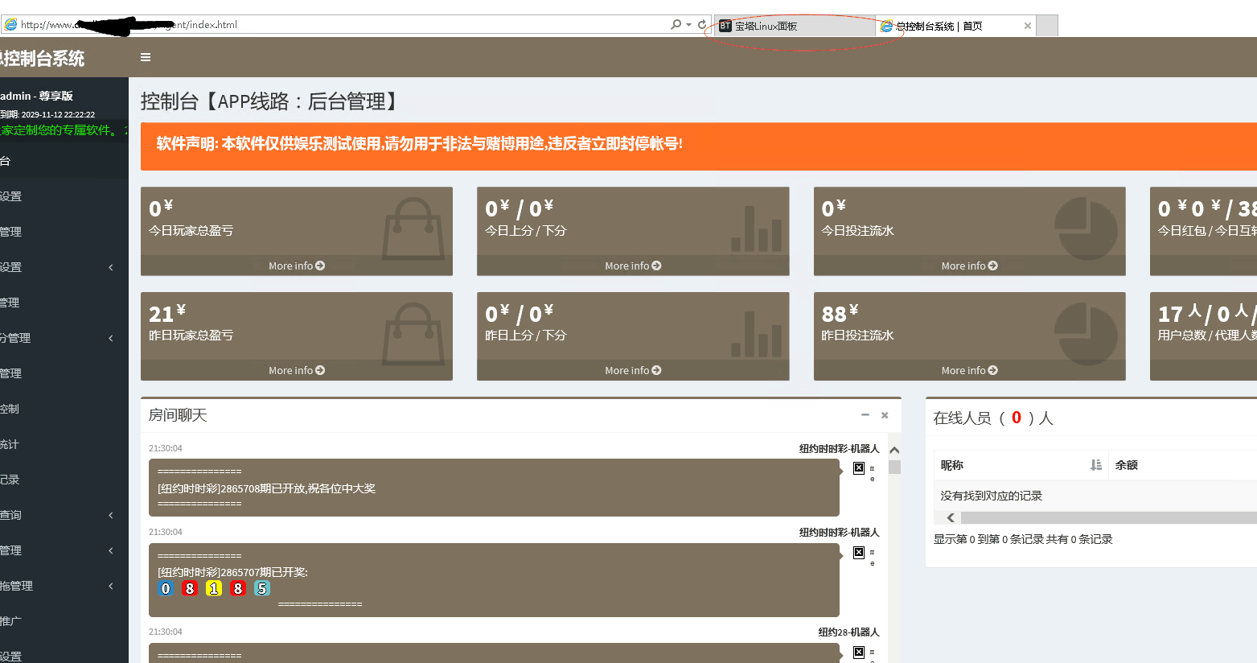Click the online members table left scroll arrow

click(951, 517)
